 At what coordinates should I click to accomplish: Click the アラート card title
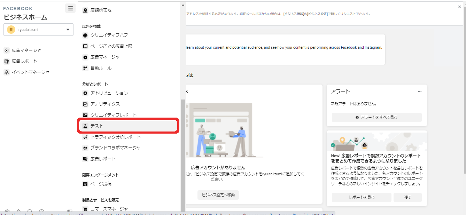tap(340, 91)
